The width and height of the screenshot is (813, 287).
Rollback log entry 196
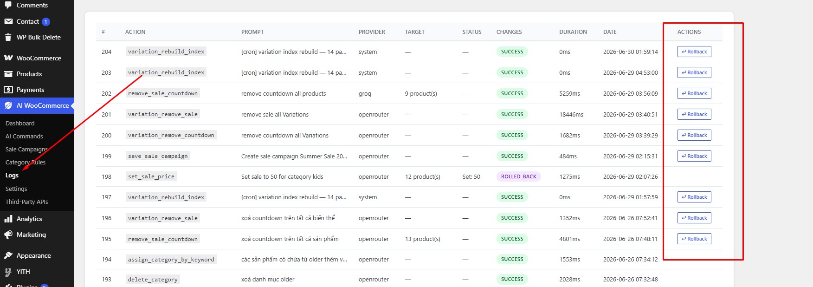(694, 218)
